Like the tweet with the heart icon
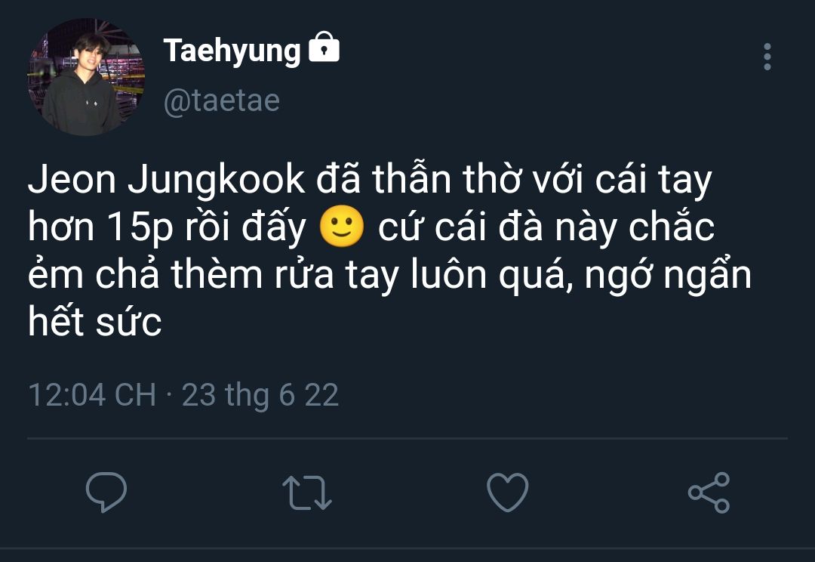The width and height of the screenshot is (815, 562). 507,493
